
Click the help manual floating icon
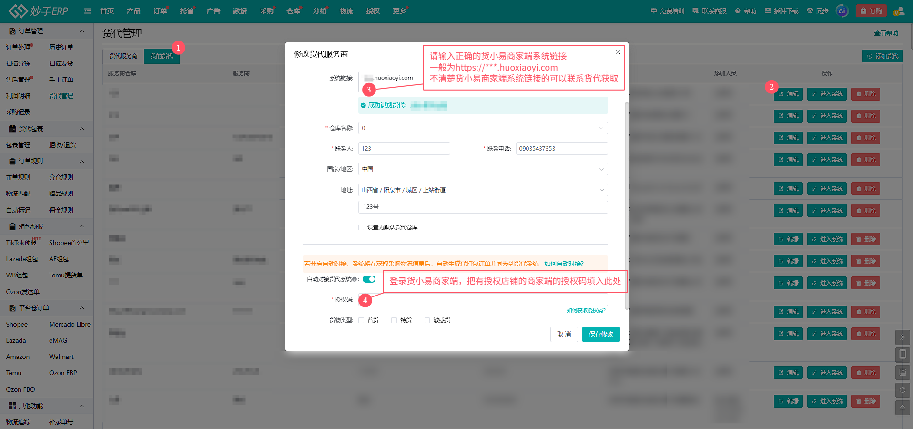point(903,372)
